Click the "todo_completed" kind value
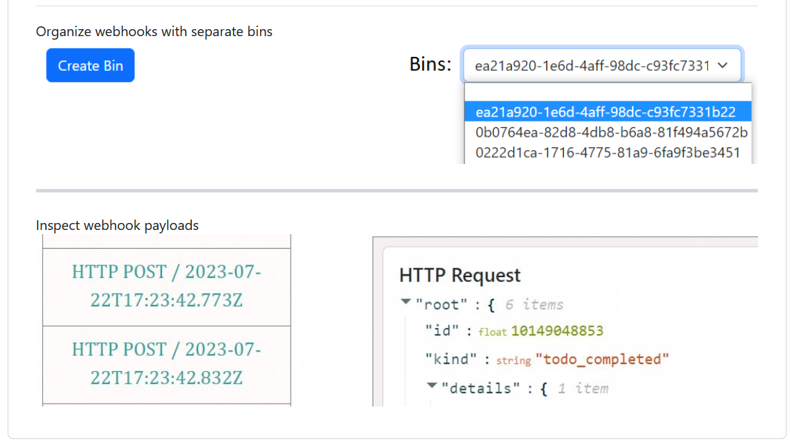Viewport: 790px width, 446px height. 602,359
